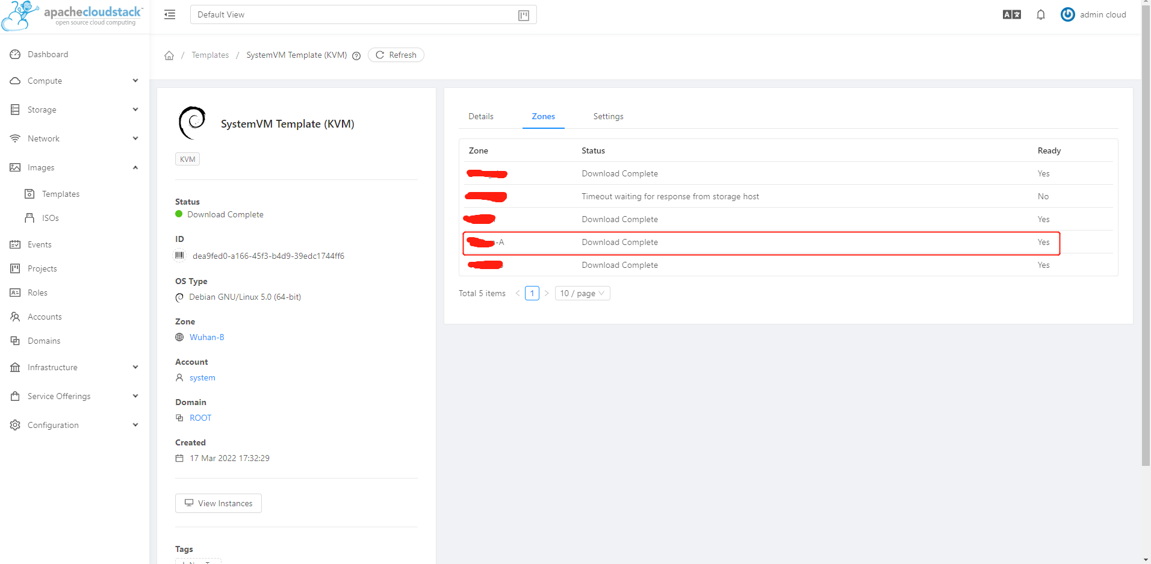Collapse the Images menu chevron

coord(135,167)
